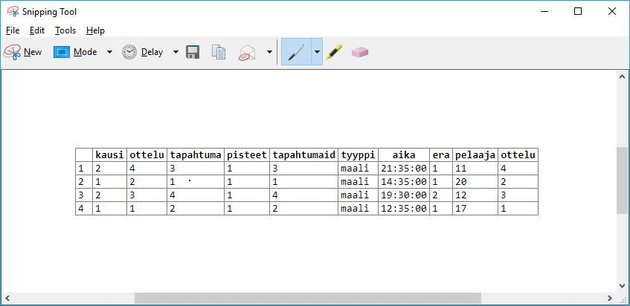Open the Delay dropdown arrow
This screenshot has height=306, width=630.
(176, 52)
